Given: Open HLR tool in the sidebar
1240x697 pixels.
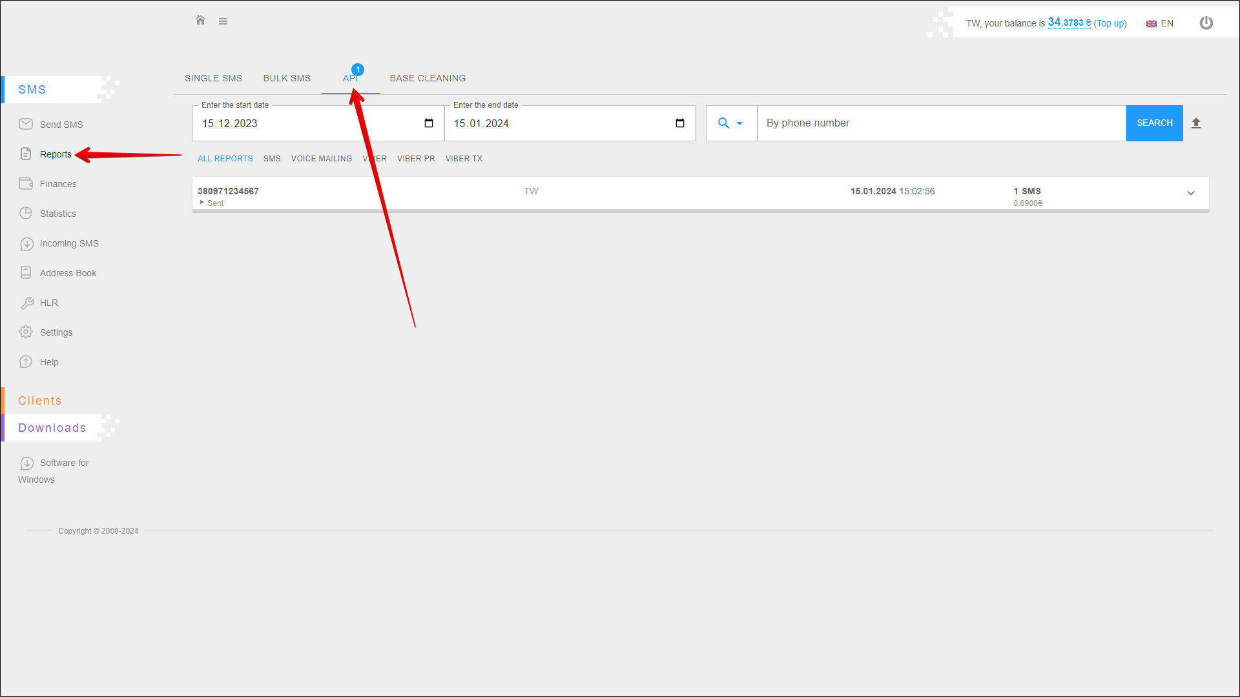Looking at the screenshot, I should 48,303.
